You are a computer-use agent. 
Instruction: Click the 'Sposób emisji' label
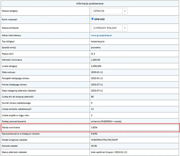(x=9, y=48)
